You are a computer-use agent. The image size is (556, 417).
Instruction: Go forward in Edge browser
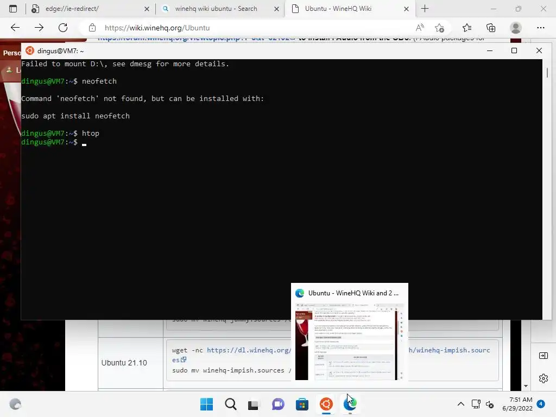[x=39, y=28]
